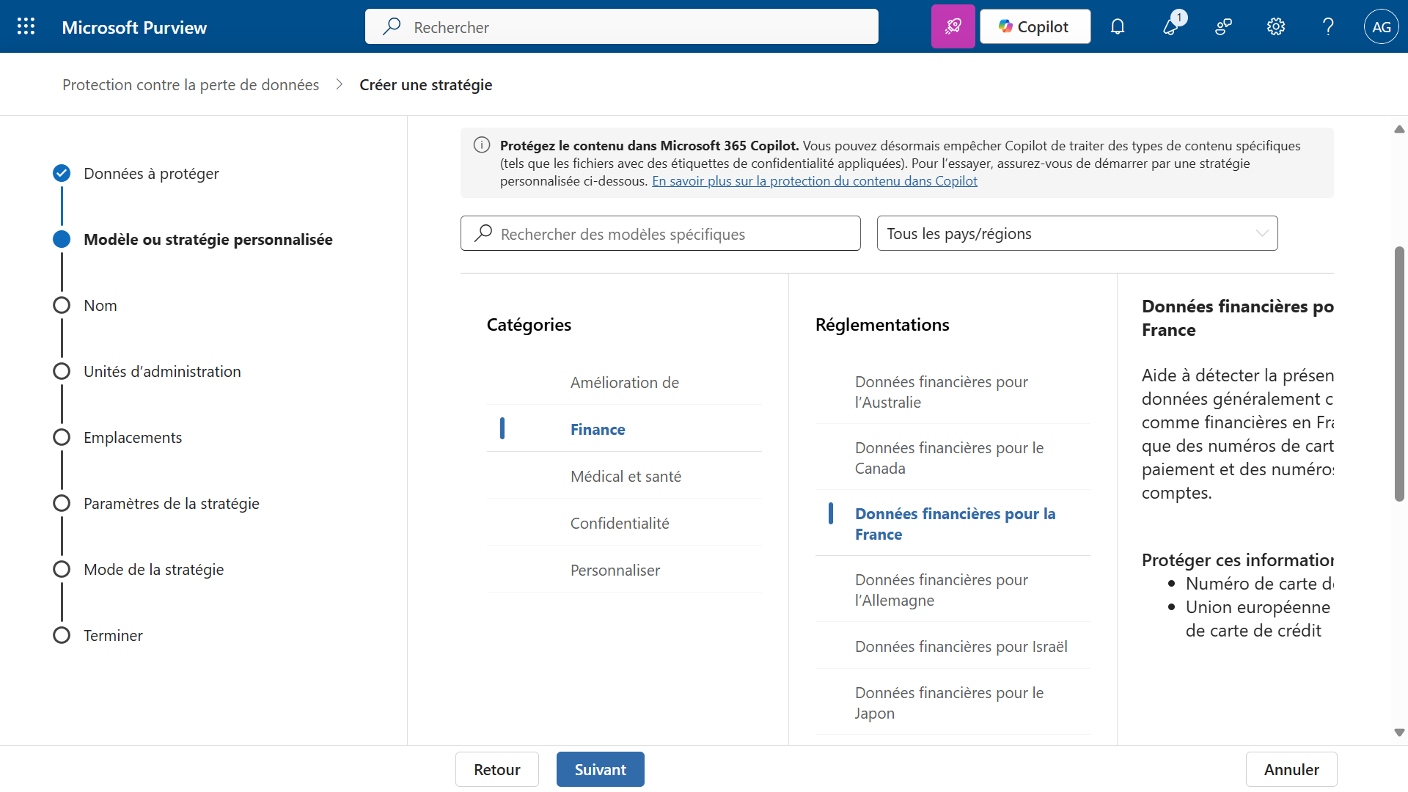Click the completed Données à protéger step
1408x792 pixels.
(x=62, y=174)
